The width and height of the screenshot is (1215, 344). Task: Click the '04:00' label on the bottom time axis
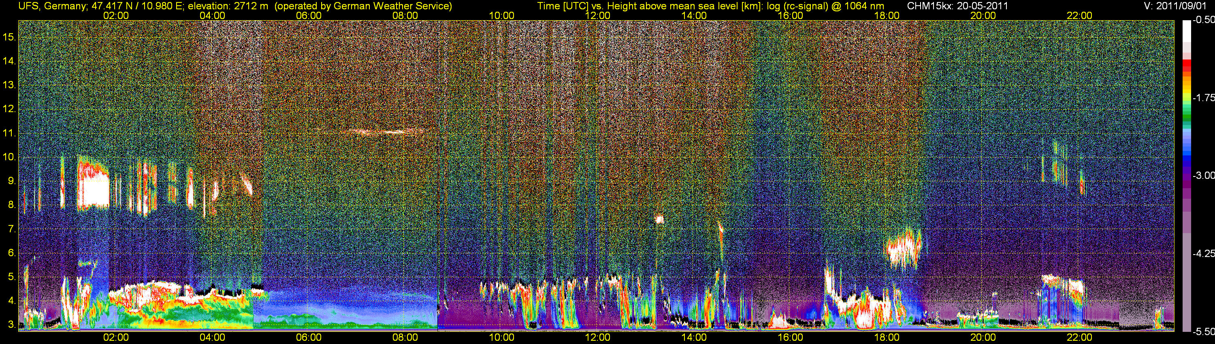212,338
